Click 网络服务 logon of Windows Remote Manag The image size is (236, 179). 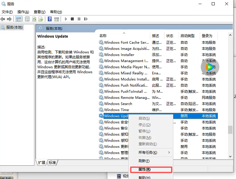(x=209, y=98)
